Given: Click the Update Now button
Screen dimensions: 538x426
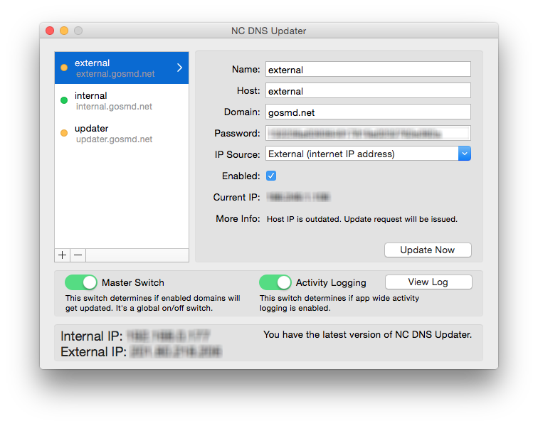Looking at the screenshot, I should pyautogui.click(x=428, y=250).
